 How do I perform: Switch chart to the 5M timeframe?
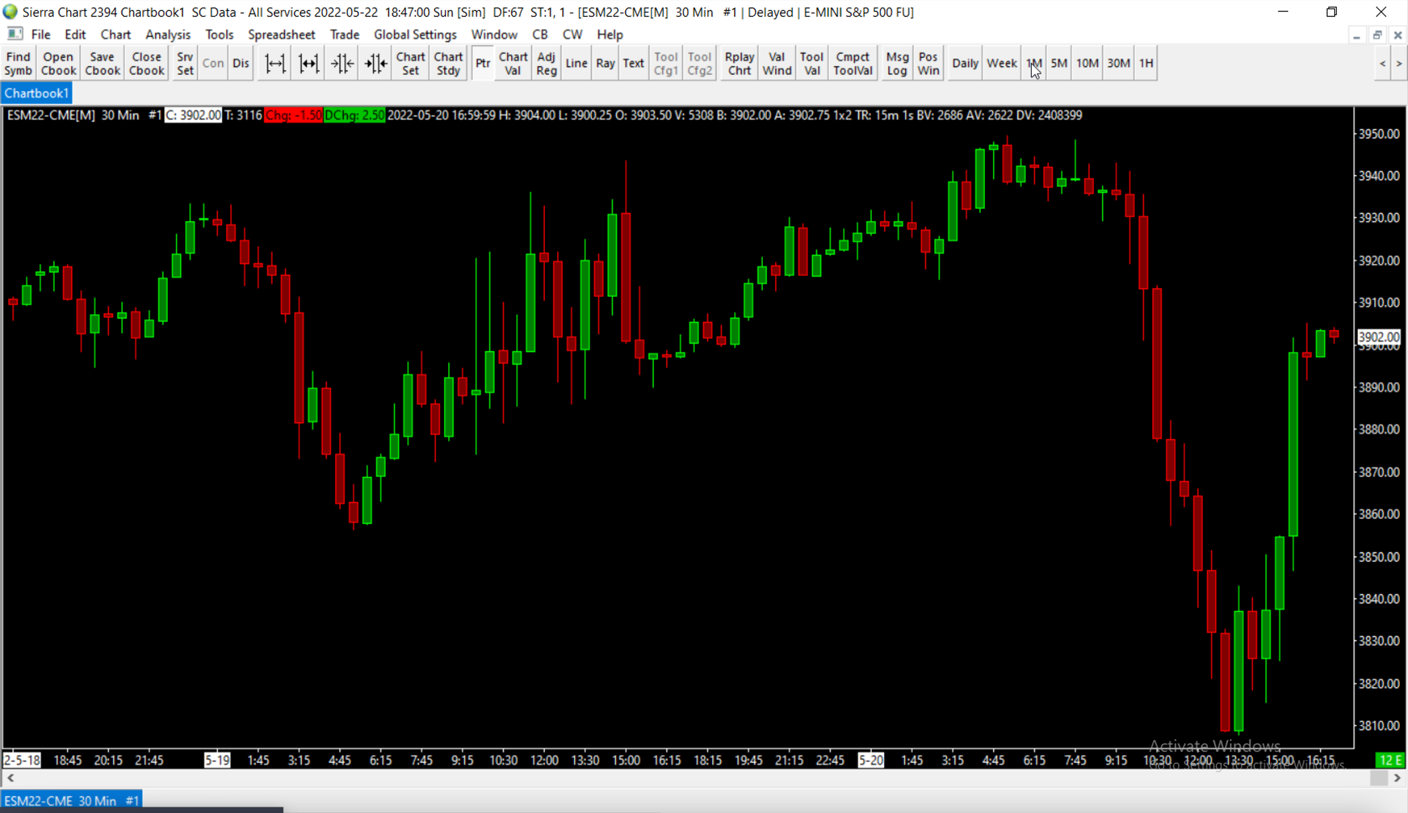[x=1059, y=64]
